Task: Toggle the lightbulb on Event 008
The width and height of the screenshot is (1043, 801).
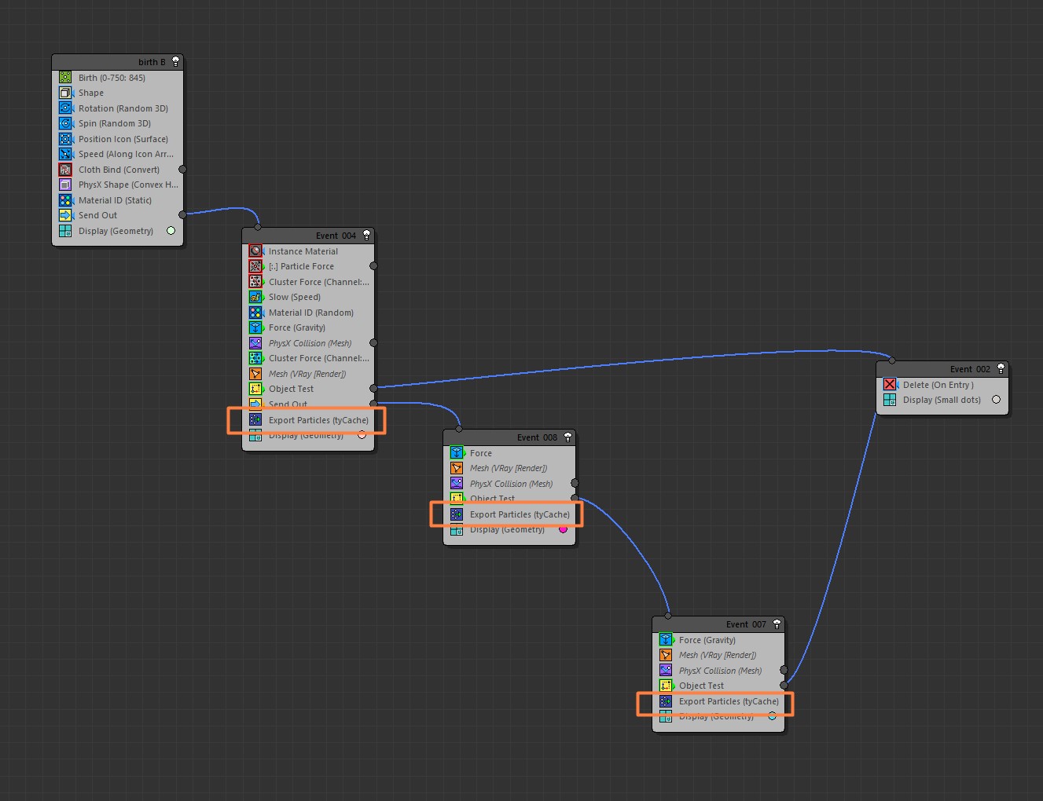Action: coord(567,437)
